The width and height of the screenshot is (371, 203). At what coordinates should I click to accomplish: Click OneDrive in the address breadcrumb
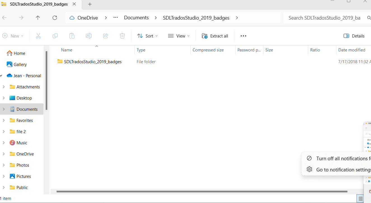(88, 18)
